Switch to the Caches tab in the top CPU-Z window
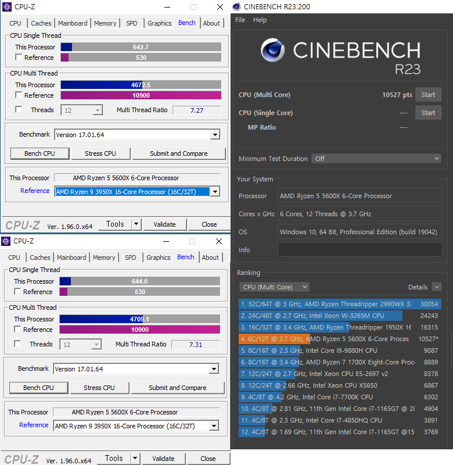The height and width of the screenshot is (465, 453). (41, 23)
